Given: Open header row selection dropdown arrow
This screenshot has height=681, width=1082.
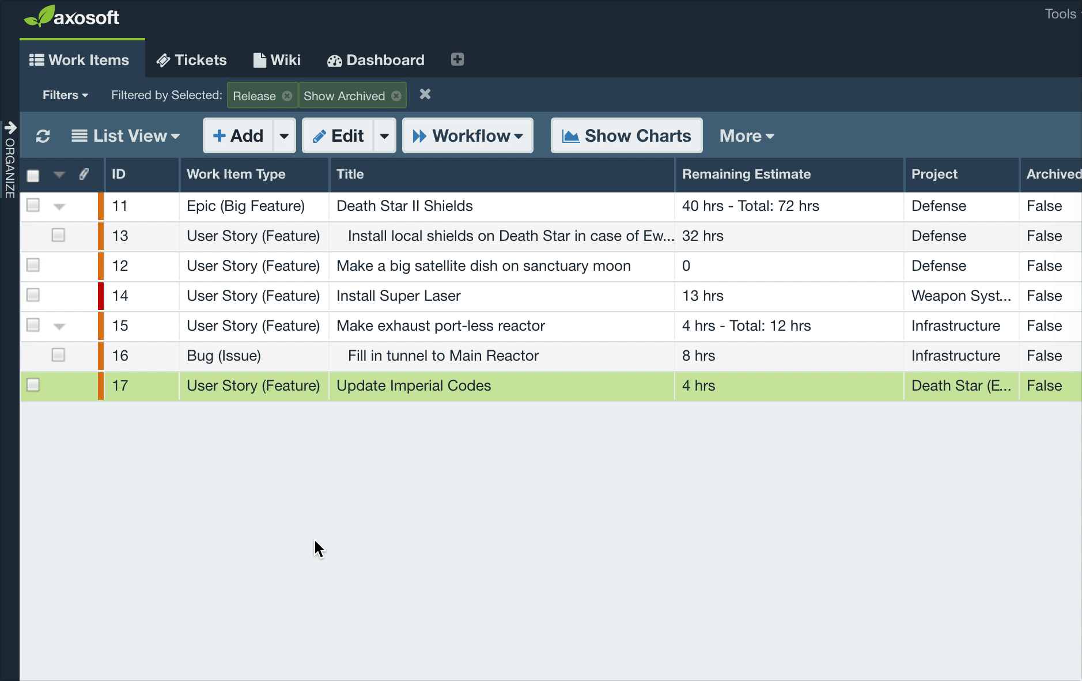Looking at the screenshot, I should tap(59, 175).
